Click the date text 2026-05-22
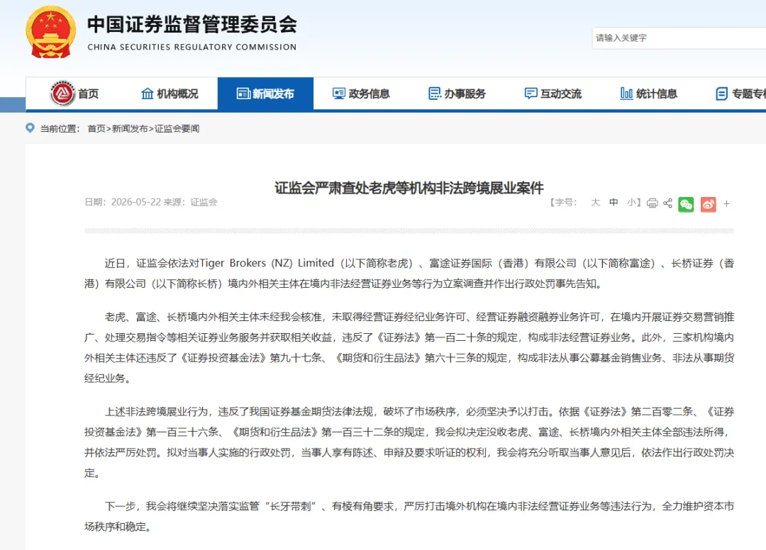Screen dimensions: 766x550 pyautogui.click(x=135, y=202)
